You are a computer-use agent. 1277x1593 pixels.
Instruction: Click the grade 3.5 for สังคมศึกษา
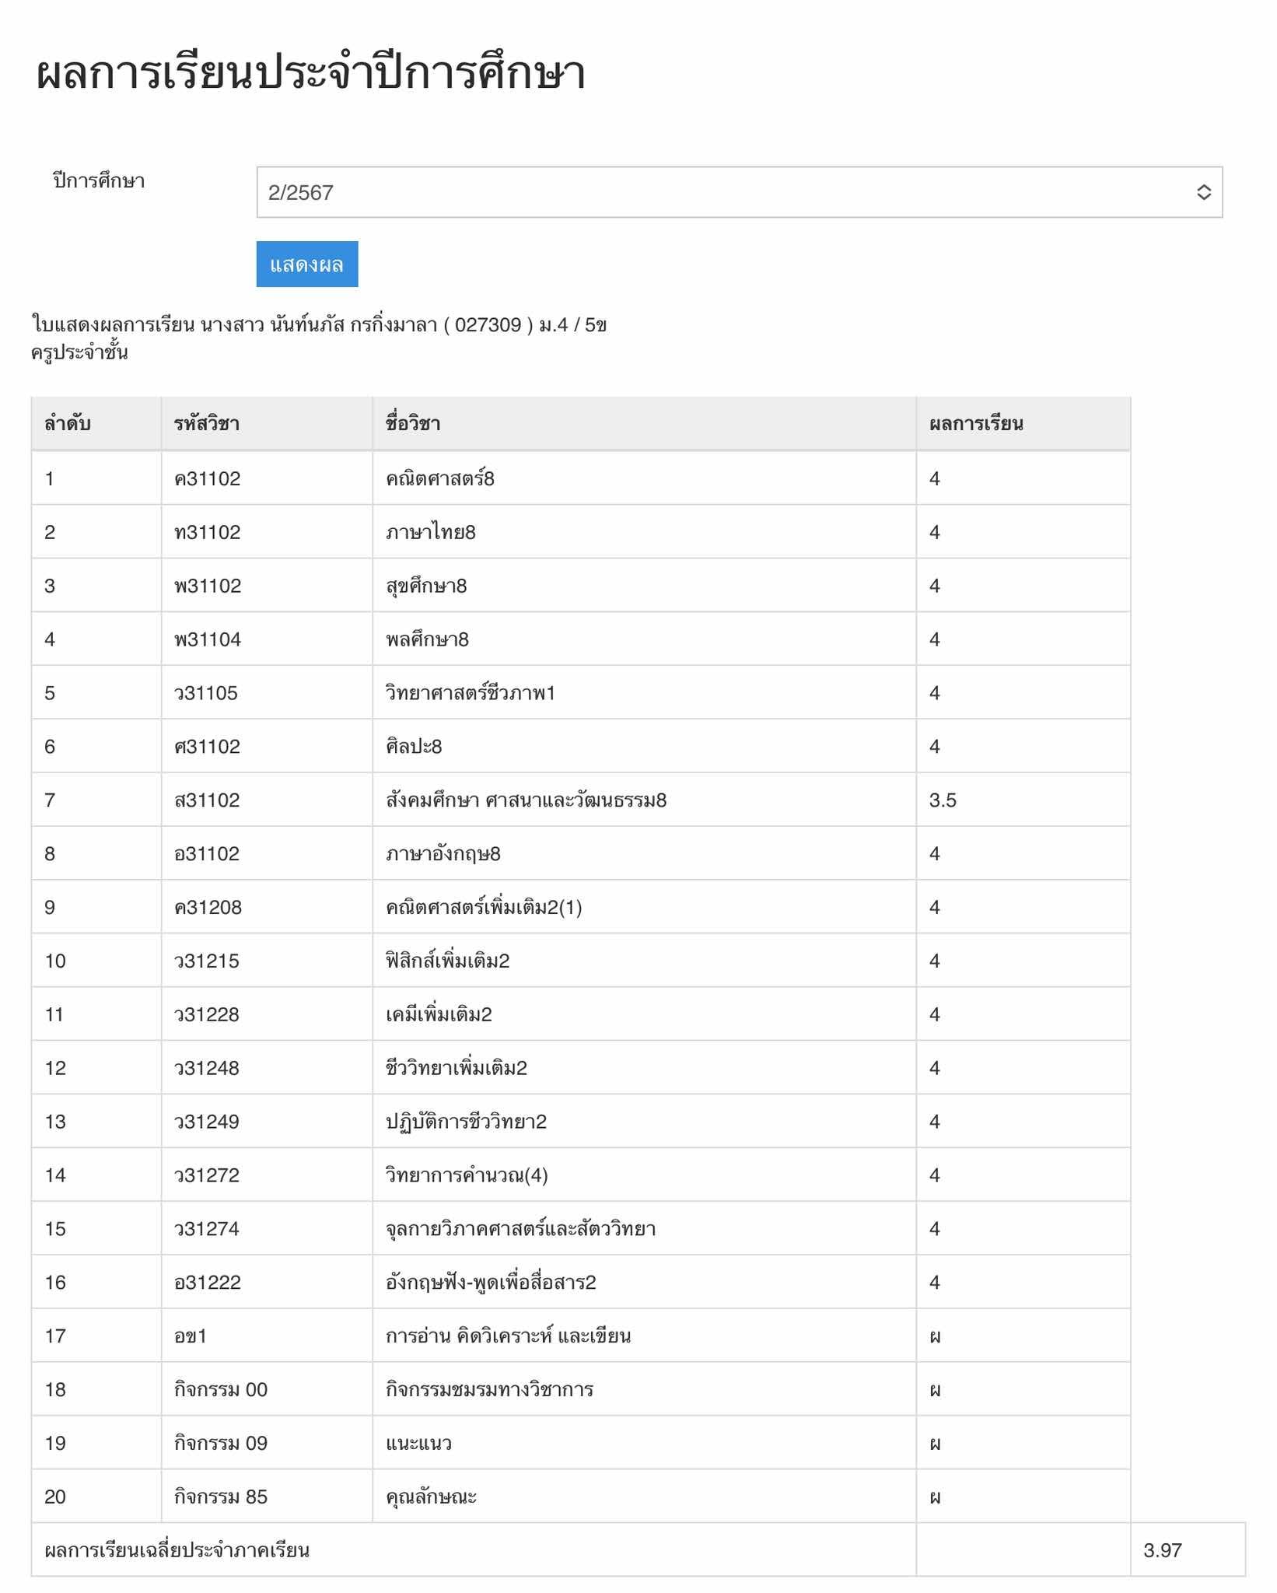[x=943, y=800]
